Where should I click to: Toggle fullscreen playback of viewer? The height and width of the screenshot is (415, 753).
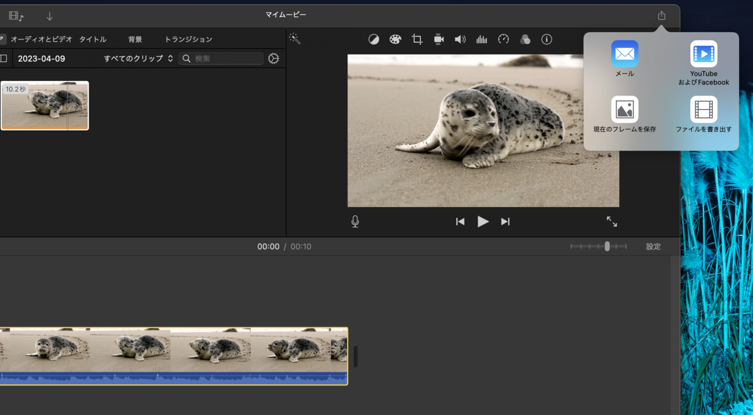[x=611, y=222]
